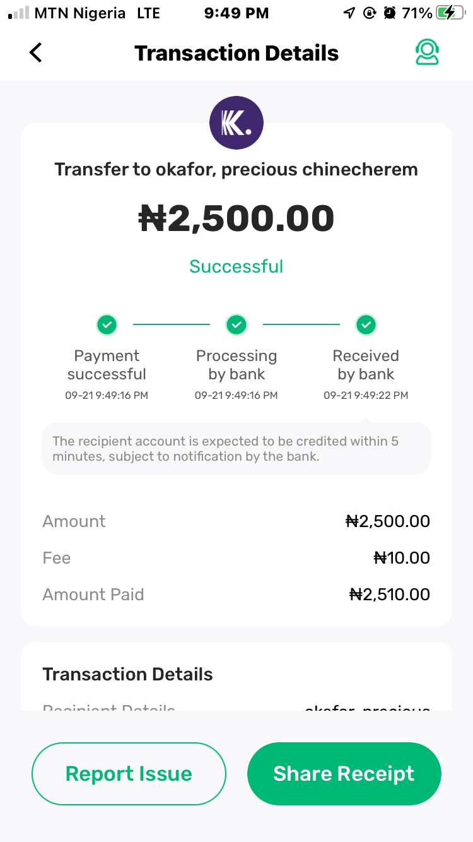Open customer support headset icon

[427, 53]
